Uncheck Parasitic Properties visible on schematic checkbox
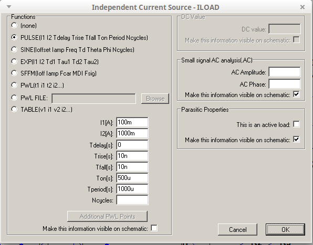 coord(296,140)
